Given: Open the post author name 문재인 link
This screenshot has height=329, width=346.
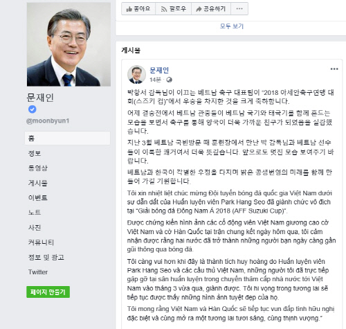Looking at the screenshot, I should [159, 70].
